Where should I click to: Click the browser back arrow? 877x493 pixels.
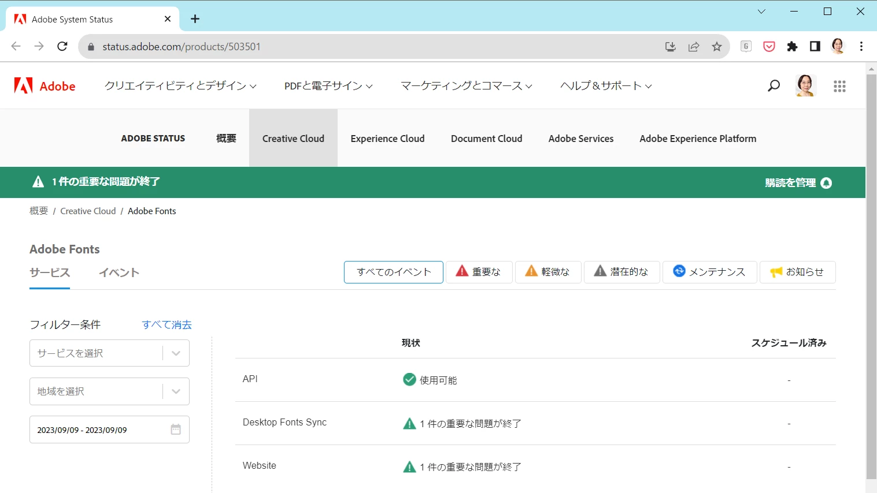[16, 47]
